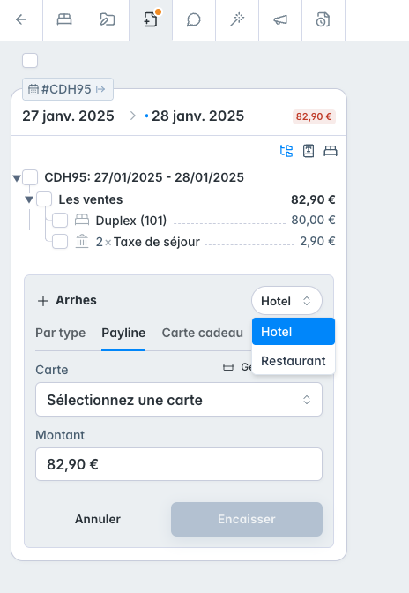This screenshot has width=409, height=593.
Task: Check the Taxe de séjour checkbox
Action: click(x=60, y=241)
